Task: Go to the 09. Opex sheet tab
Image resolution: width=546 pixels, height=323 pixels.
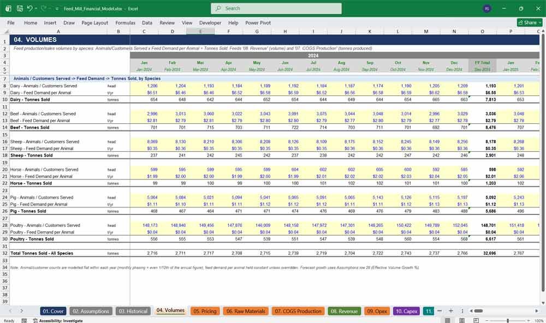Action: pos(377,311)
